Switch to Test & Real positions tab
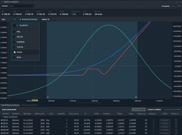 [10, 105]
